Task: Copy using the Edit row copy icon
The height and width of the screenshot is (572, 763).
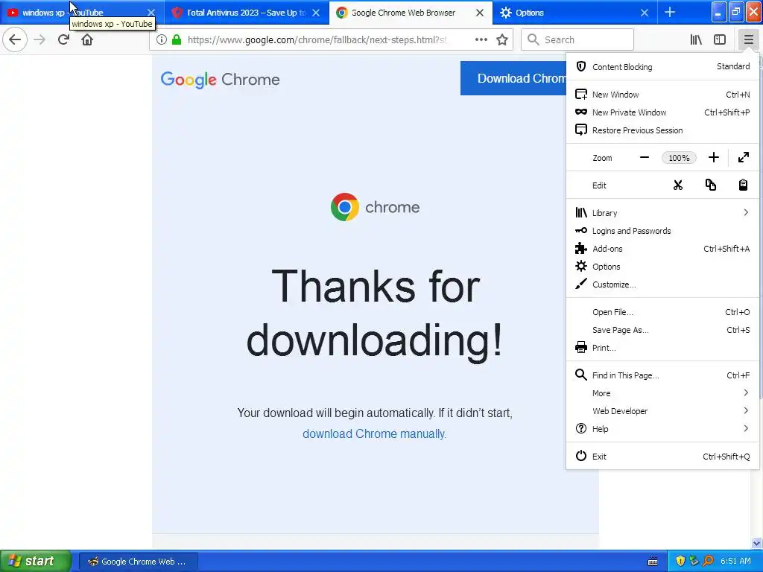Action: tap(710, 185)
